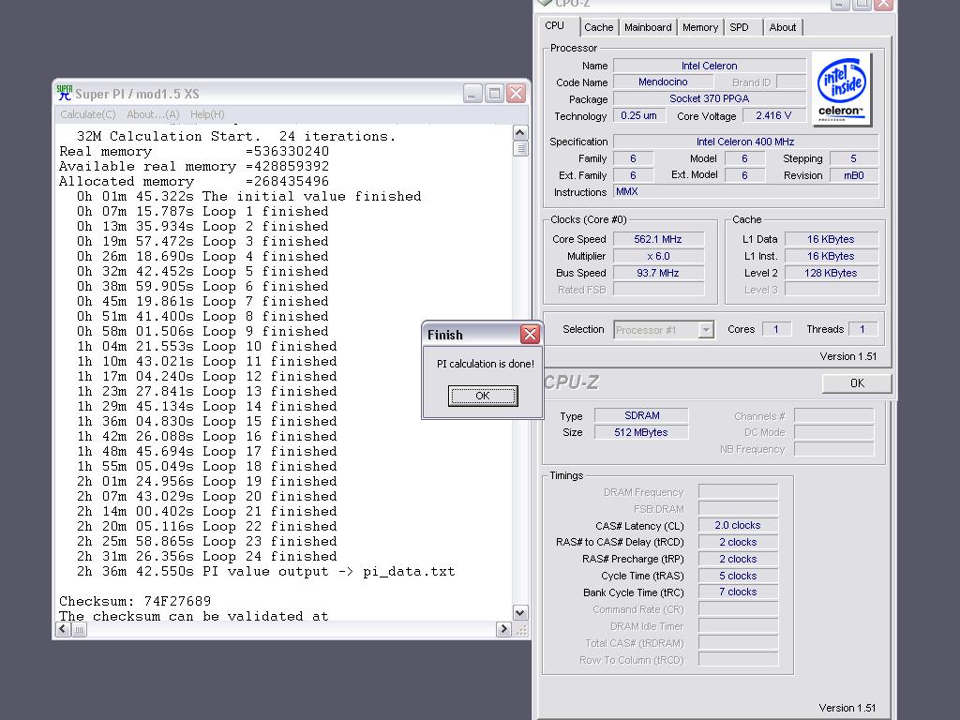Click the Level 2 cache value 128 KBytes
The image size is (960, 720).
(x=831, y=273)
